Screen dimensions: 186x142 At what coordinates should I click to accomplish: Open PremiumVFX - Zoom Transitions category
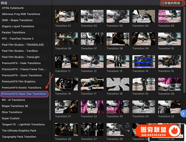[x=22, y=75]
